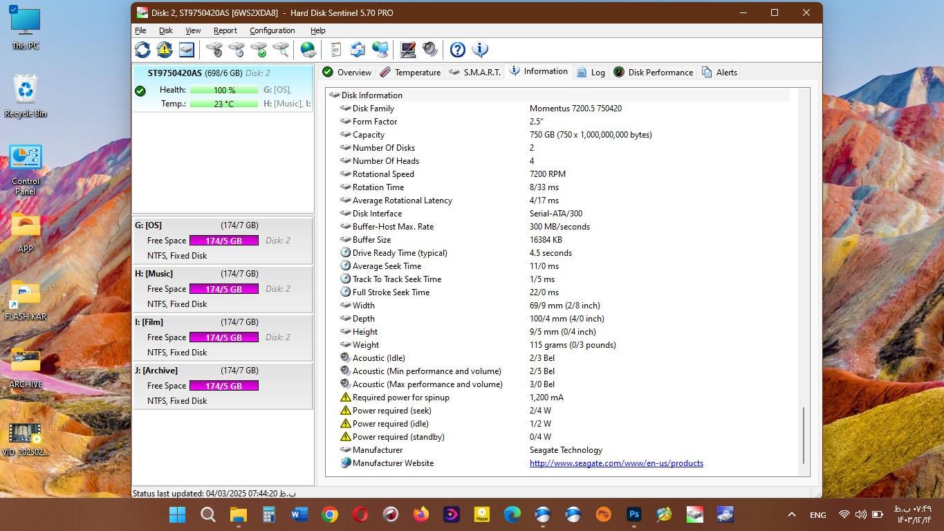Click the disk with magnifying glass toolbar icon

click(281, 50)
